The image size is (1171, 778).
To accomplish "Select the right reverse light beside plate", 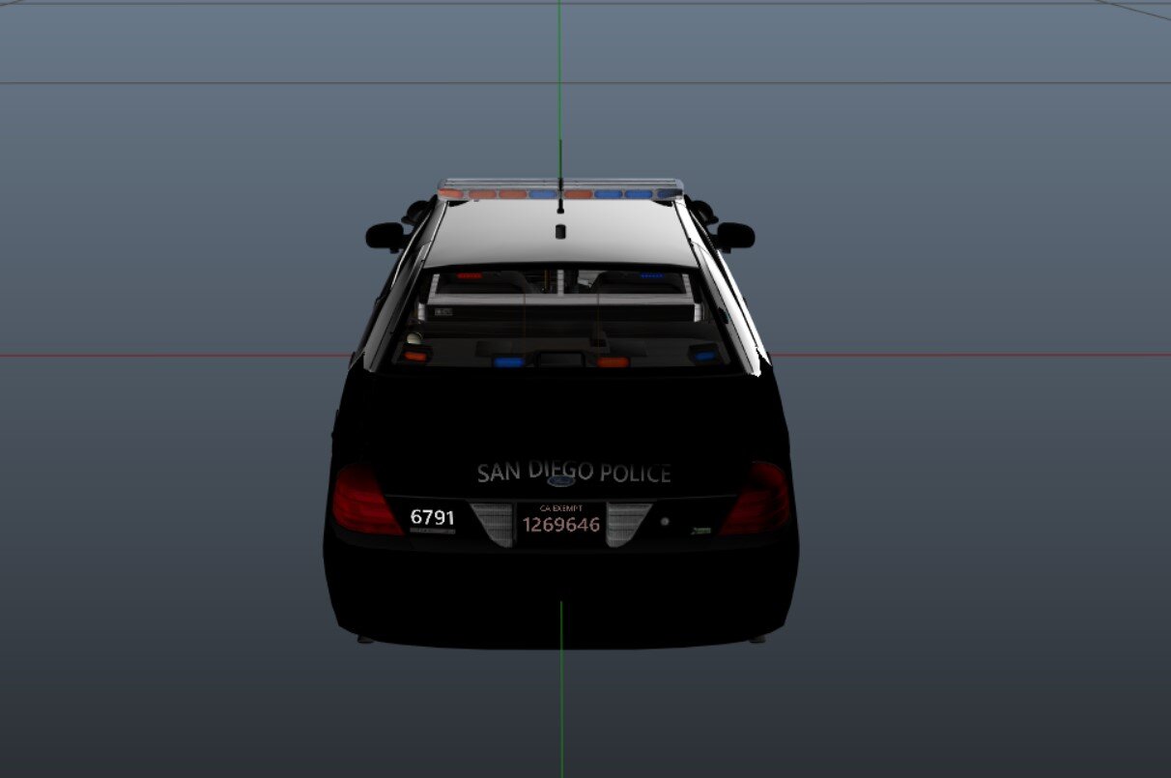I will pos(629,525).
